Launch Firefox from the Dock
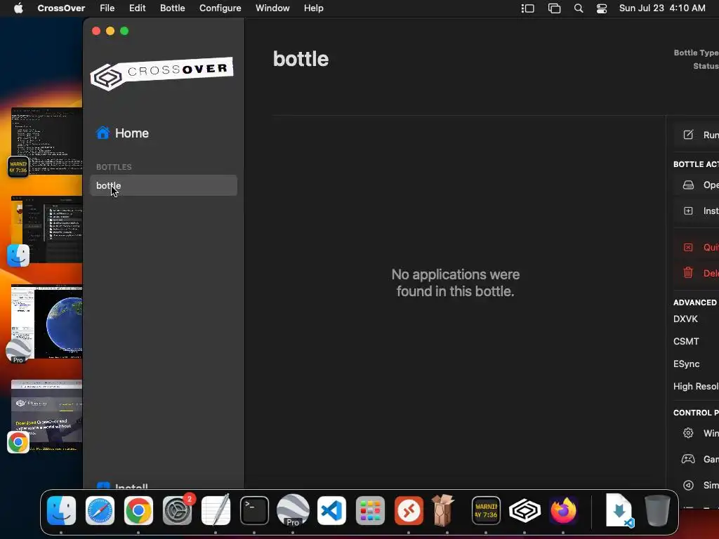The image size is (719, 539). pos(563,511)
